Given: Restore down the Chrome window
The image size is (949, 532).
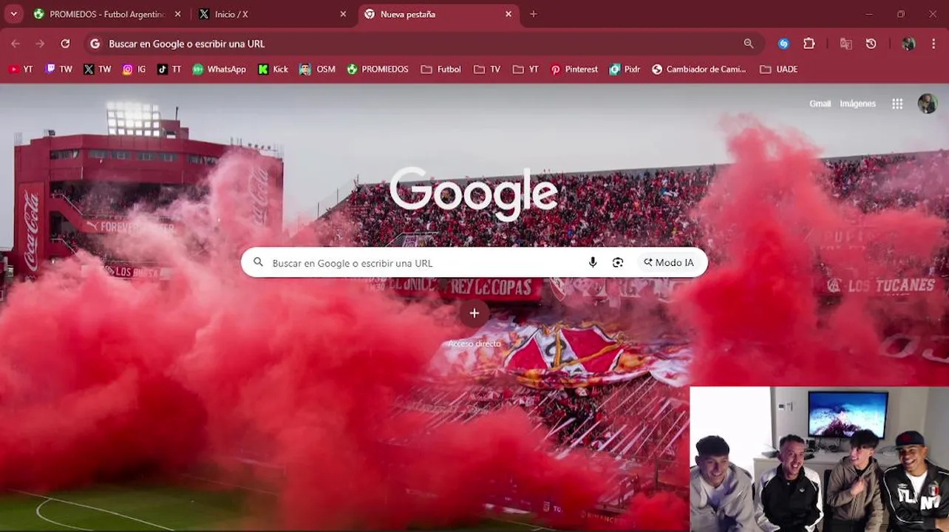Looking at the screenshot, I should [x=901, y=14].
